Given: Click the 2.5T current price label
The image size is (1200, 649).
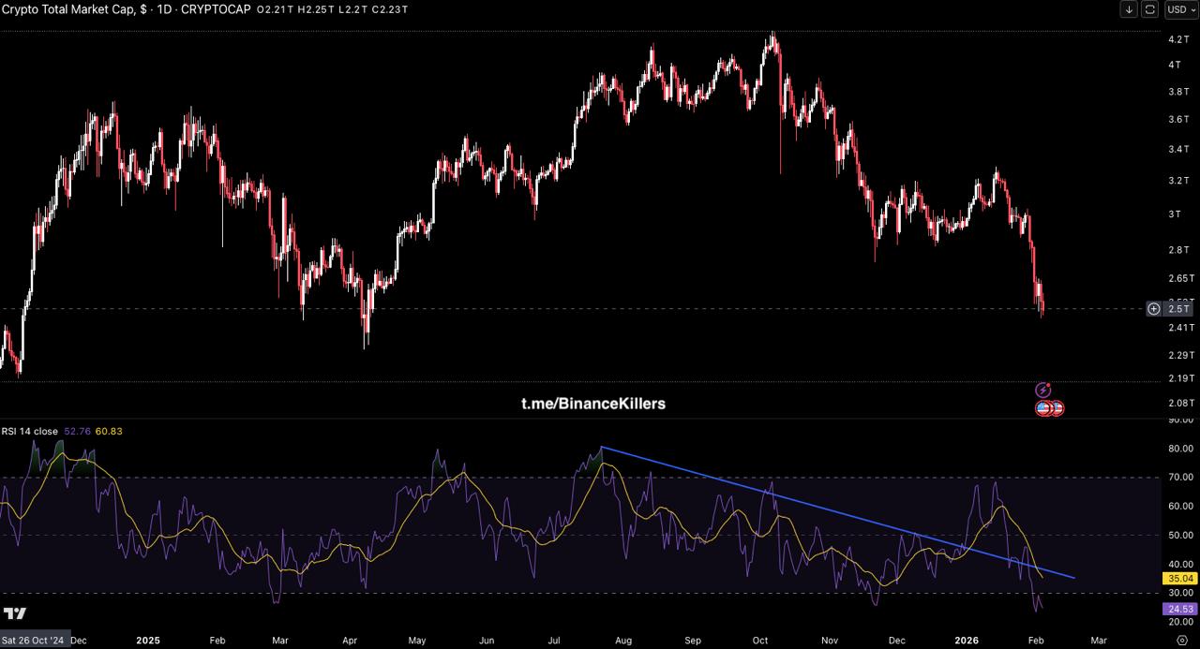Looking at the screenshot, I should (x=1179, y=309).
